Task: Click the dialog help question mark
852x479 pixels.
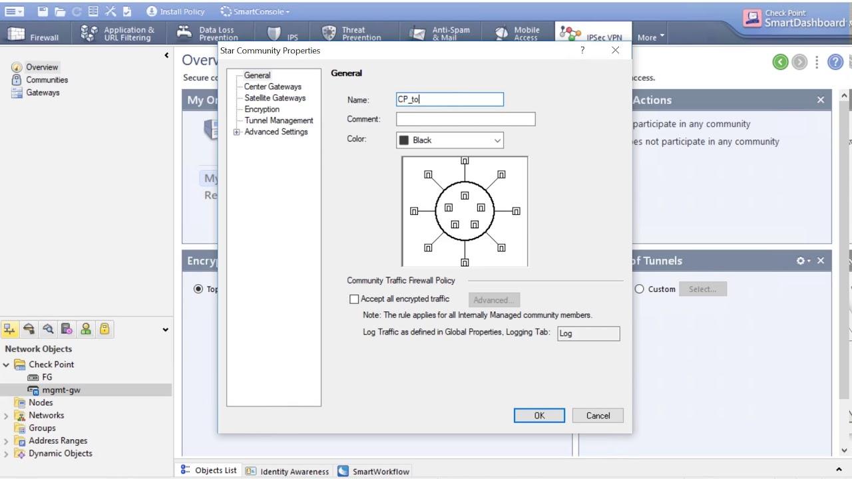Action: [x=582, y=51]
